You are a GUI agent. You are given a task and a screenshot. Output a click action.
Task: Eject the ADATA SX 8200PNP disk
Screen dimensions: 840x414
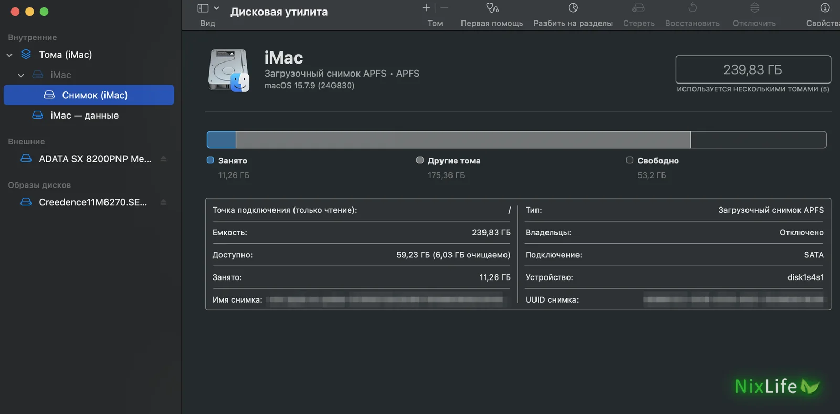(163, 159)
